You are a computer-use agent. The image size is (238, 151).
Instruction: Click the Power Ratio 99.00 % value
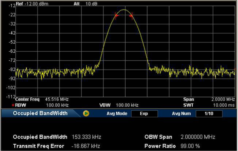pyautogui.click(x=190, y=146)
